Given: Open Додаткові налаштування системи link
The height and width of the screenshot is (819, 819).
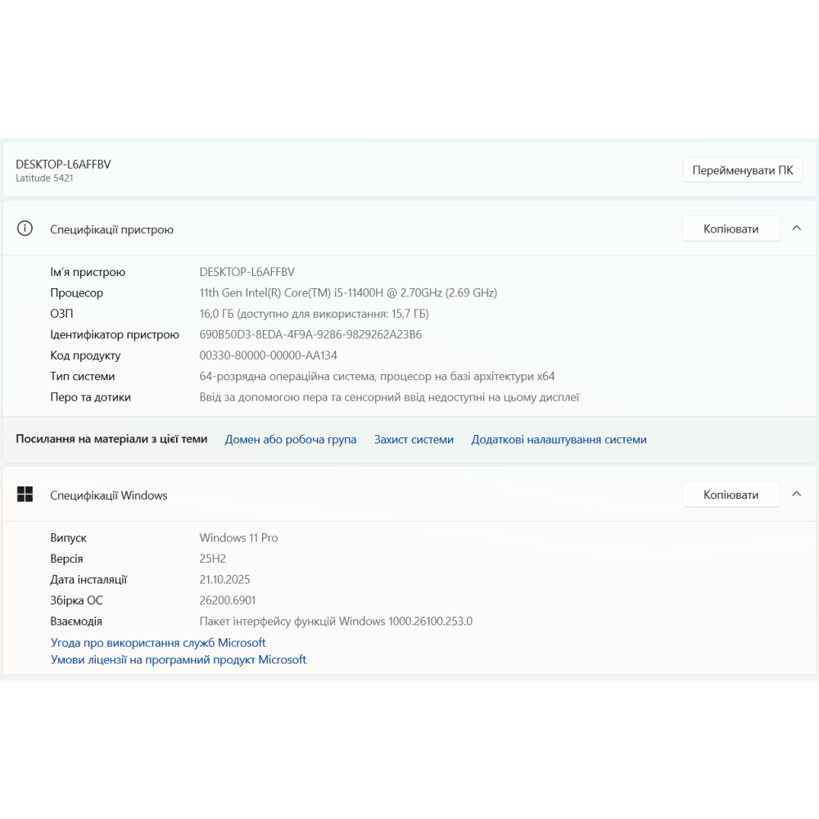Looking at the screenshot, I should pyautogui.click(x=559, y=440).
